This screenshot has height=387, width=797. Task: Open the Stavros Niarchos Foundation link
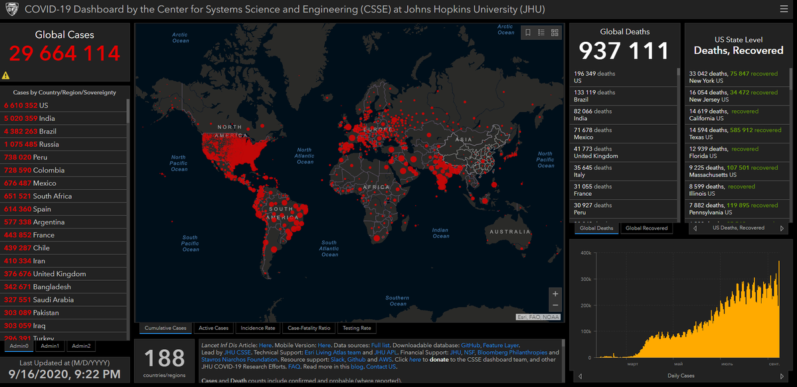click(x=239, y=360)
